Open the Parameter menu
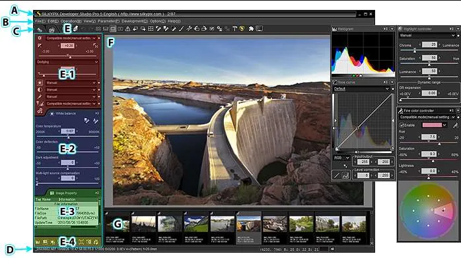Screen dimensions: 461x258 (108, 21)
